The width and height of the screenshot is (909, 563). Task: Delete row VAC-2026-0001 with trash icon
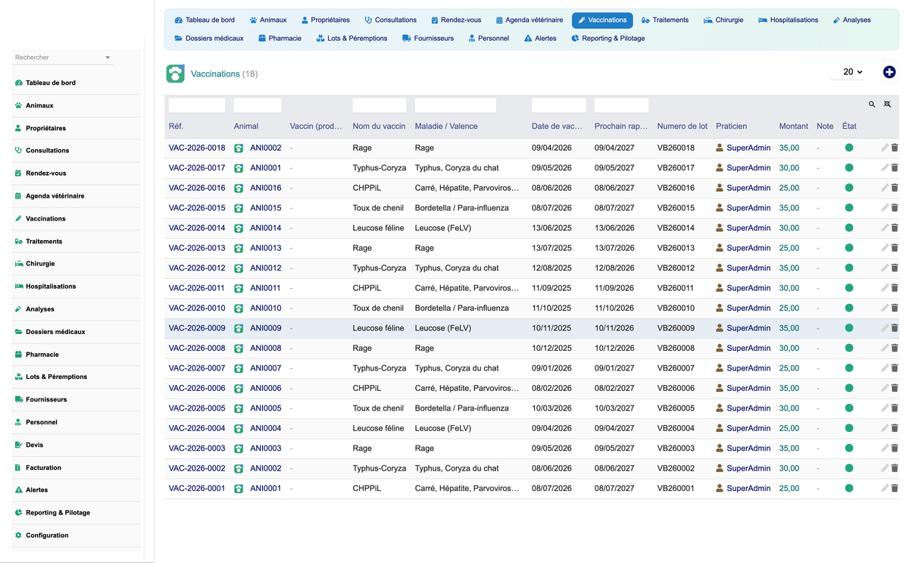point(895,489)
